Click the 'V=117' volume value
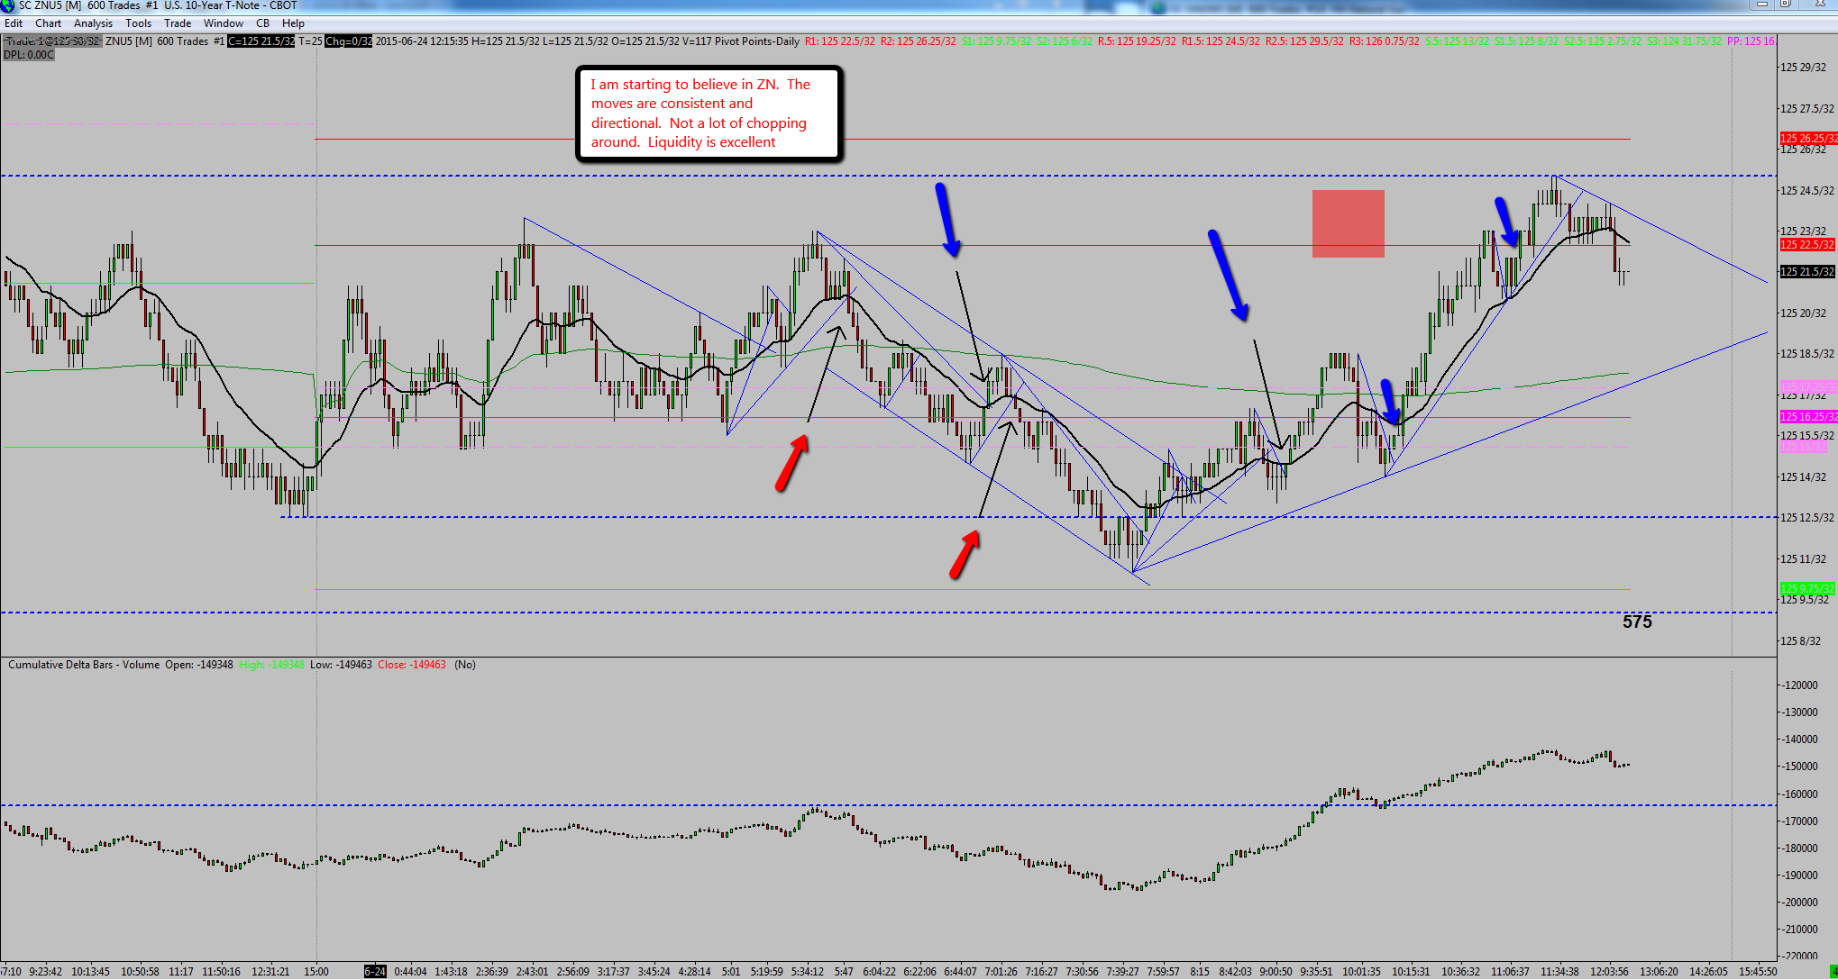 [x=697, y=41]
